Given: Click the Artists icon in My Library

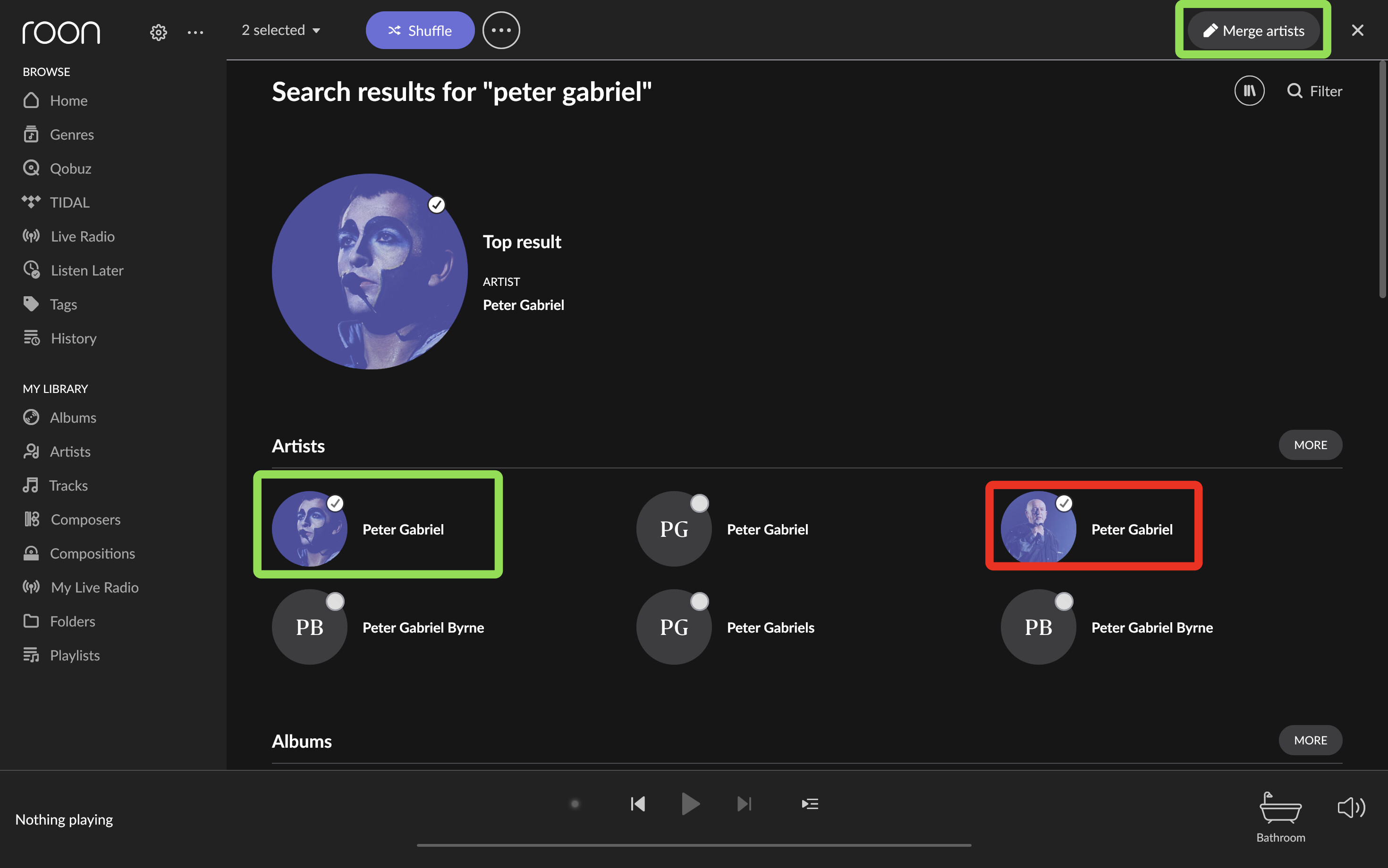Looking at the screenshot, I should pos(31,451).
